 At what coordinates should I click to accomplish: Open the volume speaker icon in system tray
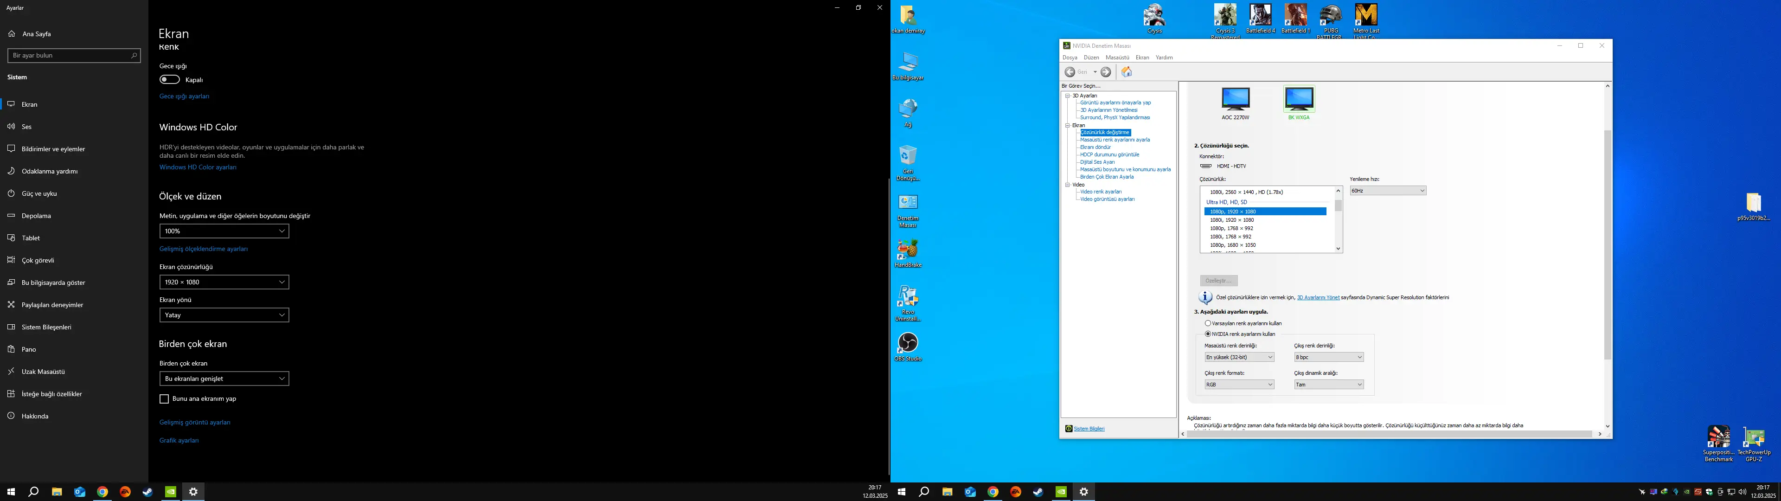point(1743,492)
